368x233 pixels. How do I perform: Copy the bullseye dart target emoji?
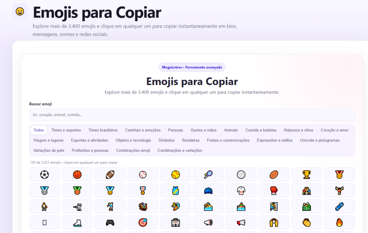pos(143,223)
